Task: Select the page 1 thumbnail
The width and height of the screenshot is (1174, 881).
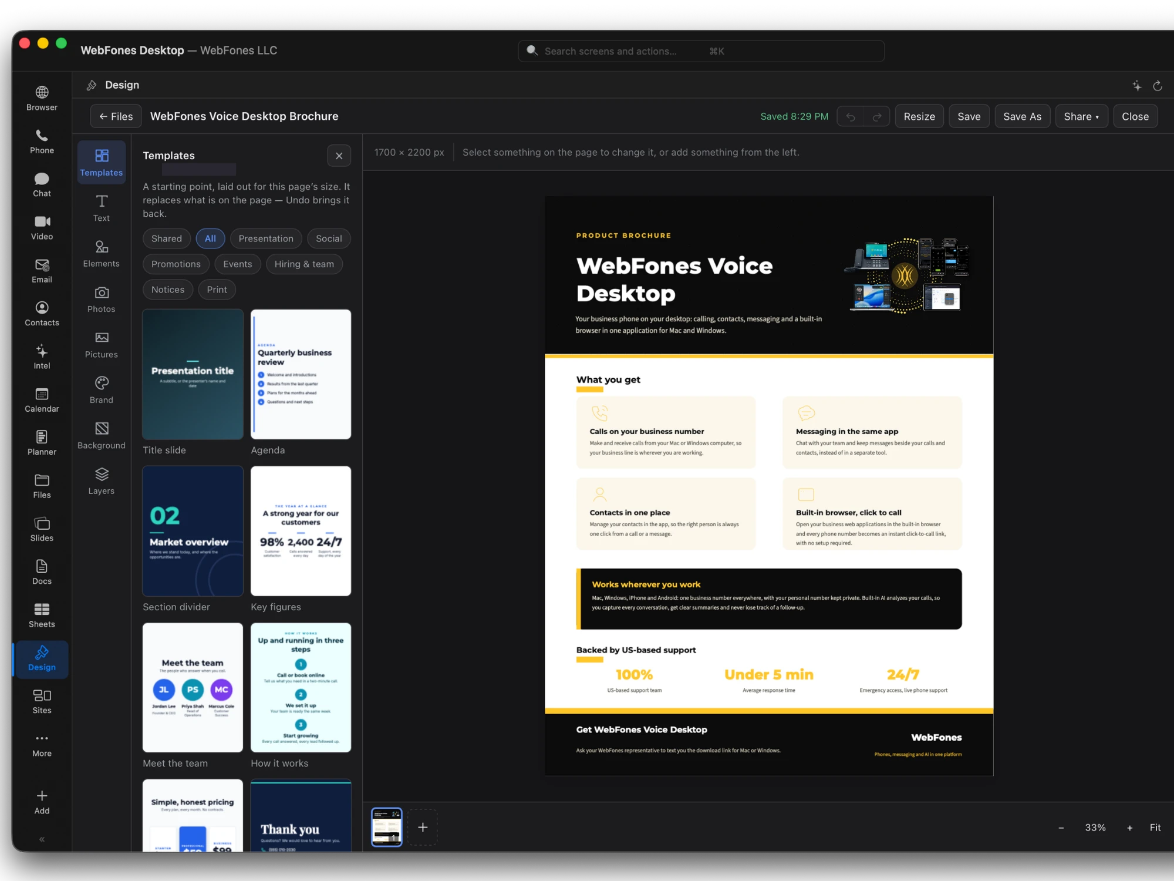Action: pos(387,827)
